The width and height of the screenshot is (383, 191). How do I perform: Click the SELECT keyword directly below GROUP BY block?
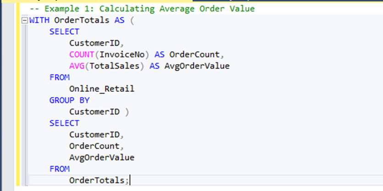tap(64, 123)
